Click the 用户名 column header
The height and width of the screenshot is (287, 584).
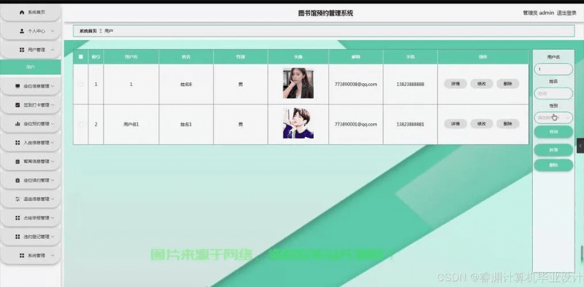click(x=131, y=57)
